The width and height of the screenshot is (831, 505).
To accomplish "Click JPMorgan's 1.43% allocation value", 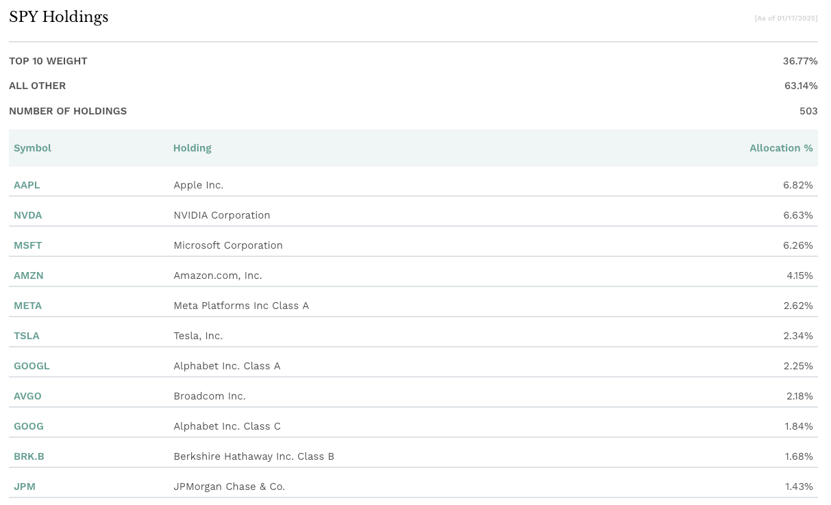I will coord(799,486).
